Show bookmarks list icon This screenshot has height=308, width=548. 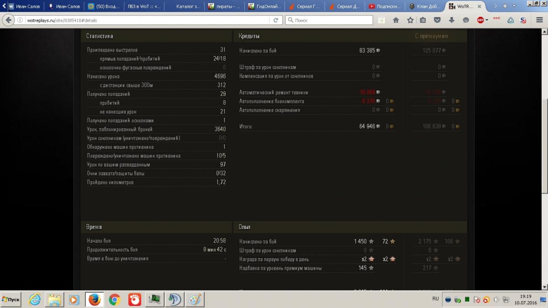423,20
